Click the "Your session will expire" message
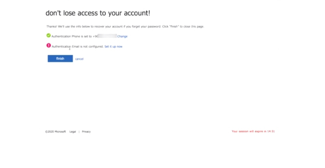This screenshot has height=168, width=325. tap(253, 131)
